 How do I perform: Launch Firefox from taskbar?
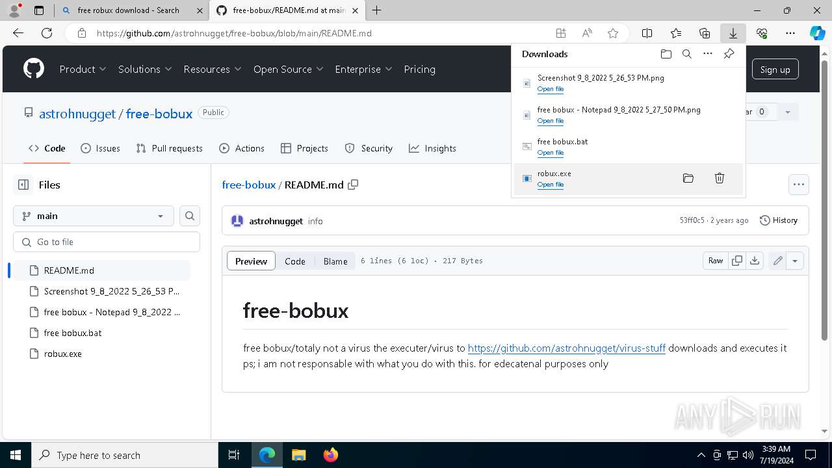click(x=330, y=455)
